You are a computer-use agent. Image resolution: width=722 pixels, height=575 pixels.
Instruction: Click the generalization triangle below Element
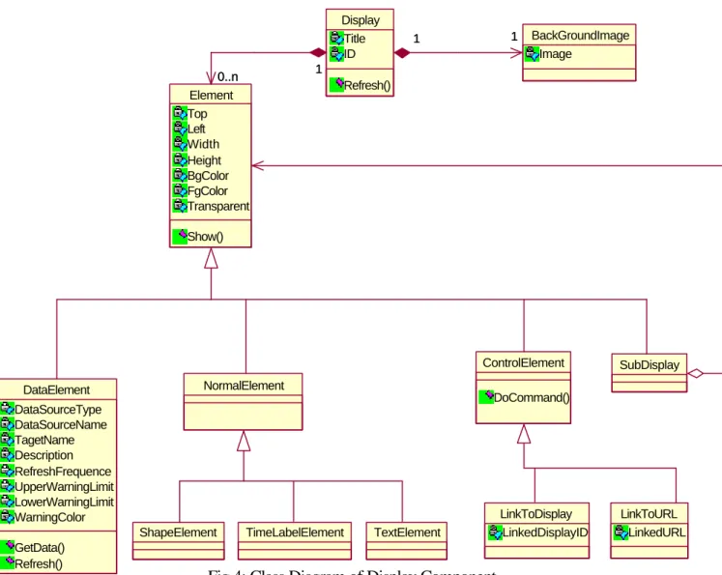pos(211,258)
